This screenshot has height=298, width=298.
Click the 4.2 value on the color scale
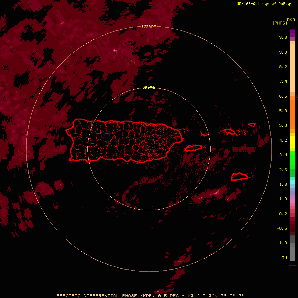283,140
